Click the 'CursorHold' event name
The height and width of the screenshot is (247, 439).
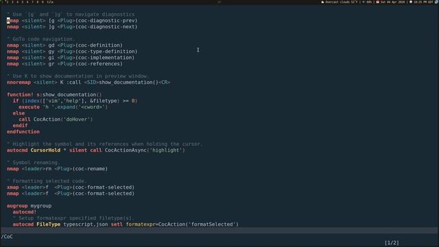[x=45, y=150]
